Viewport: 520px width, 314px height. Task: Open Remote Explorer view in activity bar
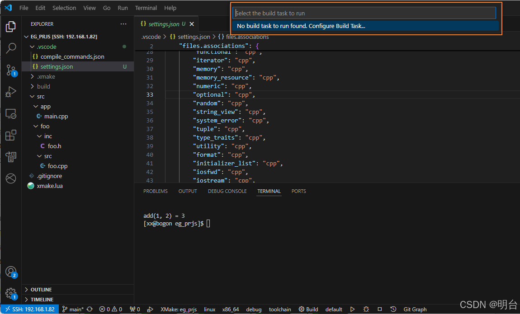[x=10, y=113]
